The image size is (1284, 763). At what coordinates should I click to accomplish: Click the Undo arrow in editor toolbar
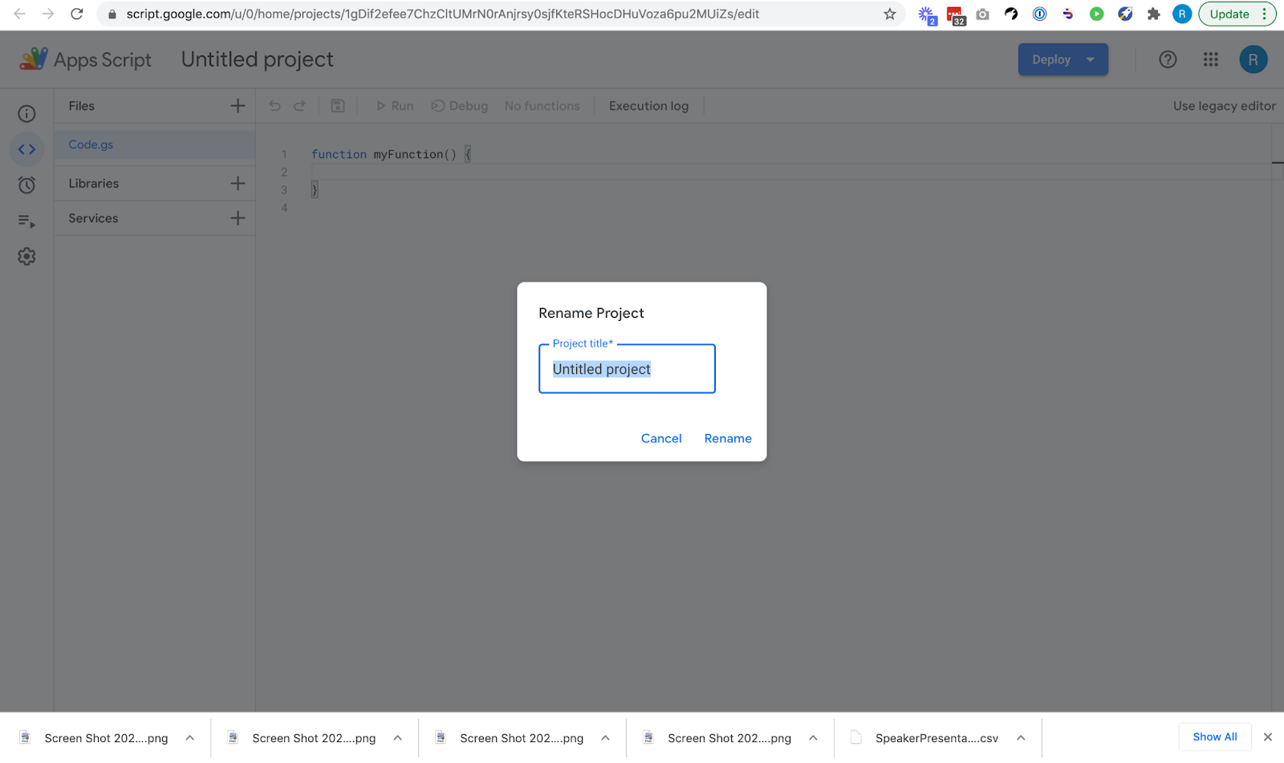pos(274,106)
